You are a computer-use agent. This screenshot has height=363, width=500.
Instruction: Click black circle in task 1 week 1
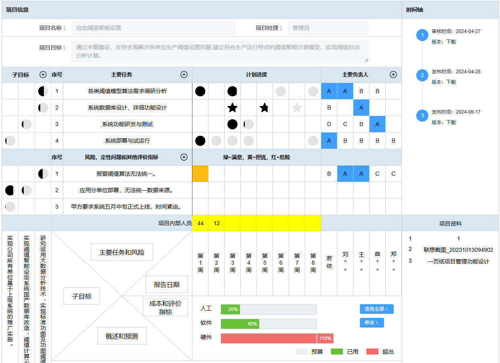[200, 91]
